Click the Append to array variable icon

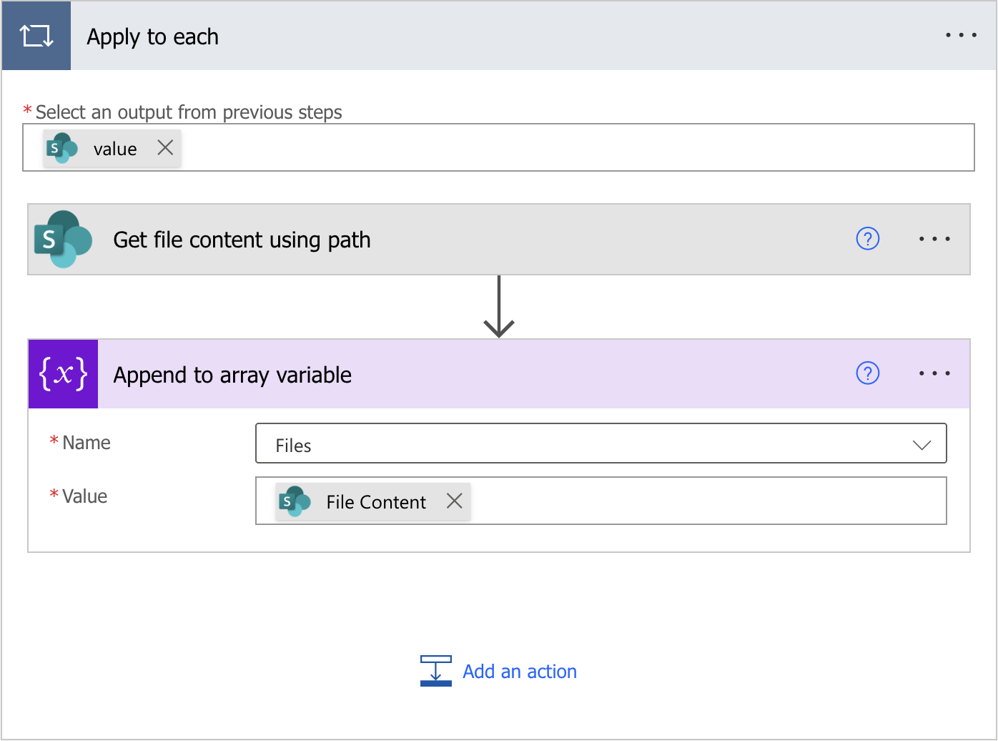click(x=64, y=374)
